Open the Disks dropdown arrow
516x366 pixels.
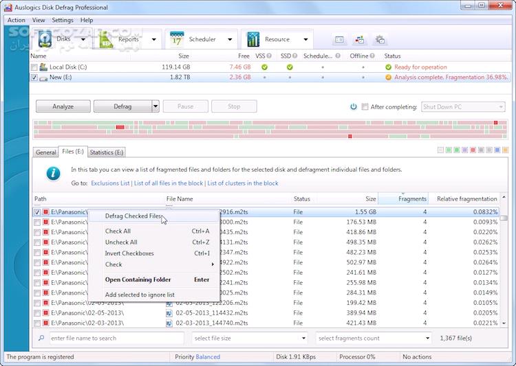tap(83, 39)
